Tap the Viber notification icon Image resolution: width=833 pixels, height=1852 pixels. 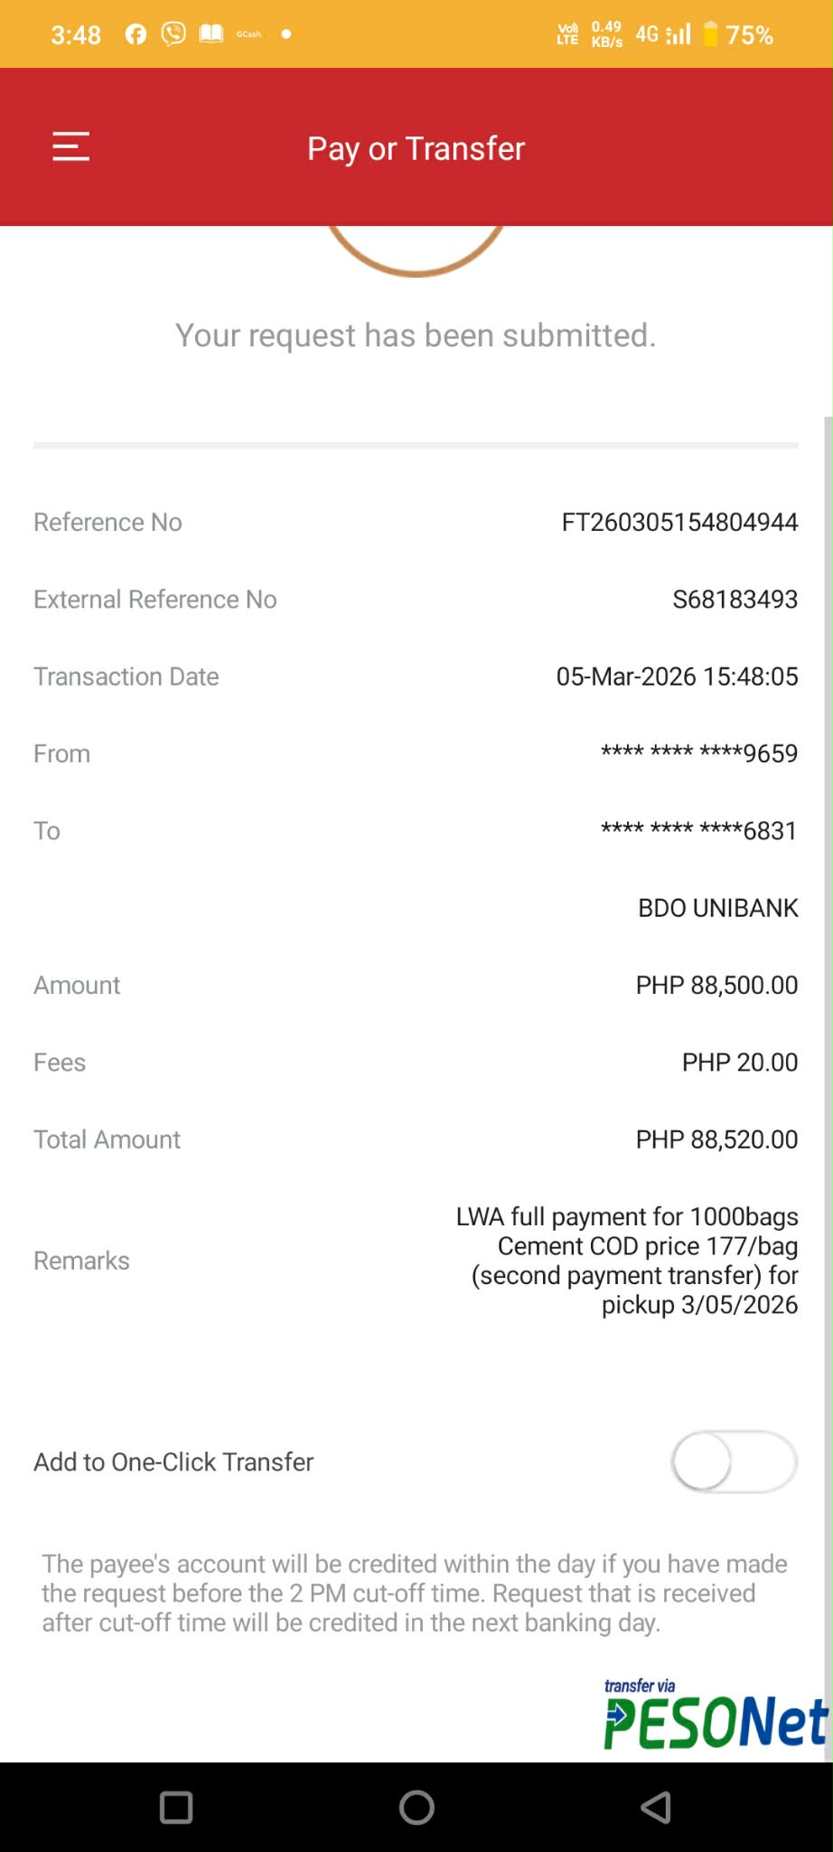tap(173, 34)
